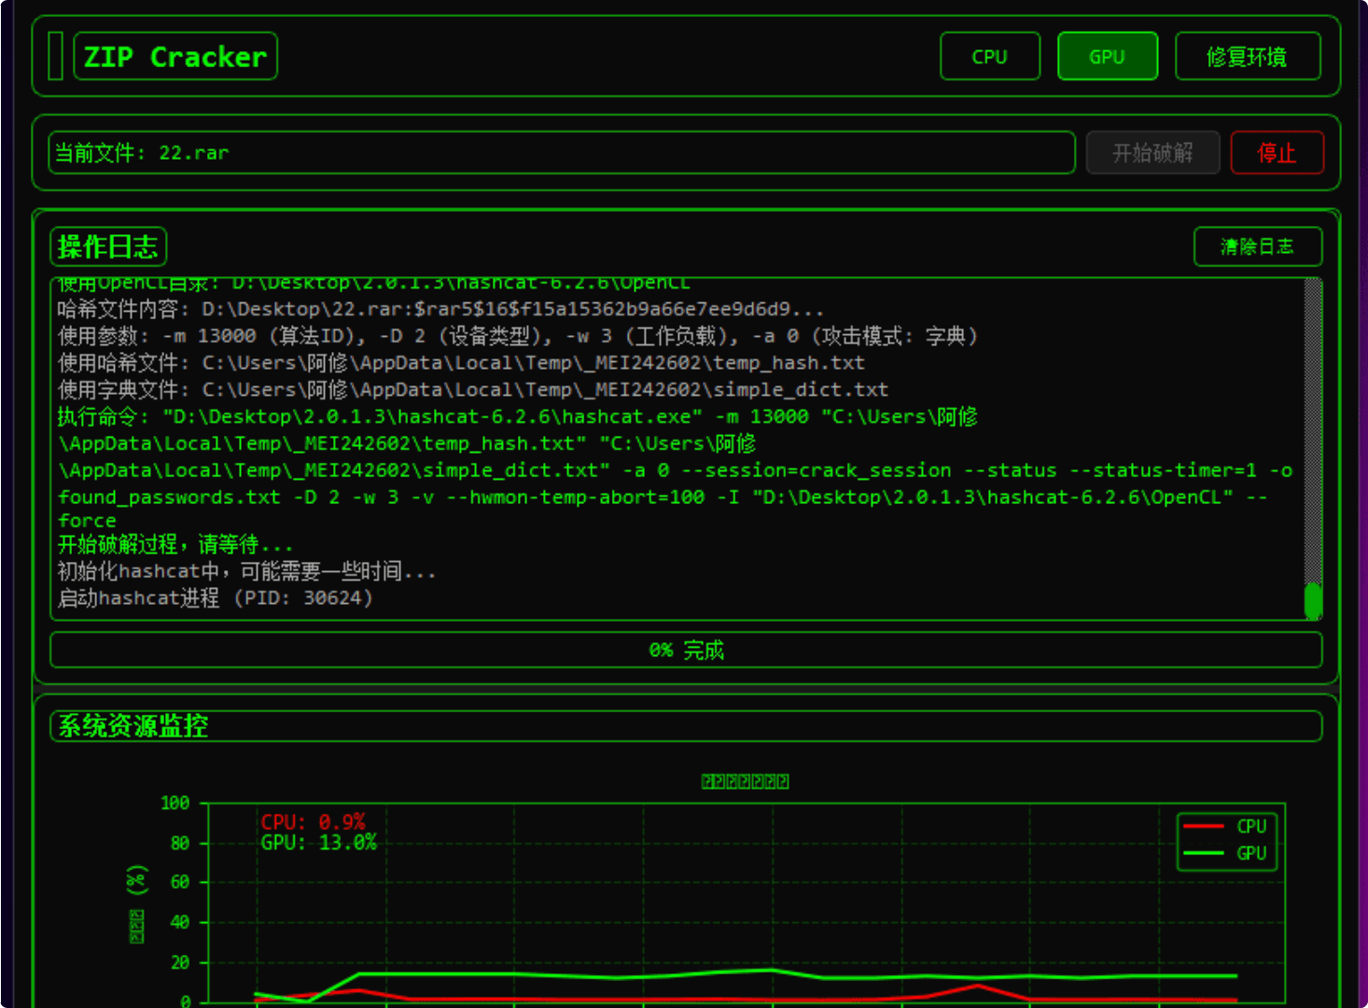The width and height of the screenshot is (1368, 1008).
Task: Switch to CPU cracking mode
Action: pyautogui.click(x=989, y=56)
